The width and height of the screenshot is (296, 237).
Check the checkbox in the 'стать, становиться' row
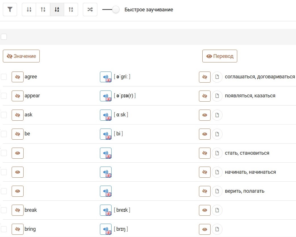(x=4, y=153)
